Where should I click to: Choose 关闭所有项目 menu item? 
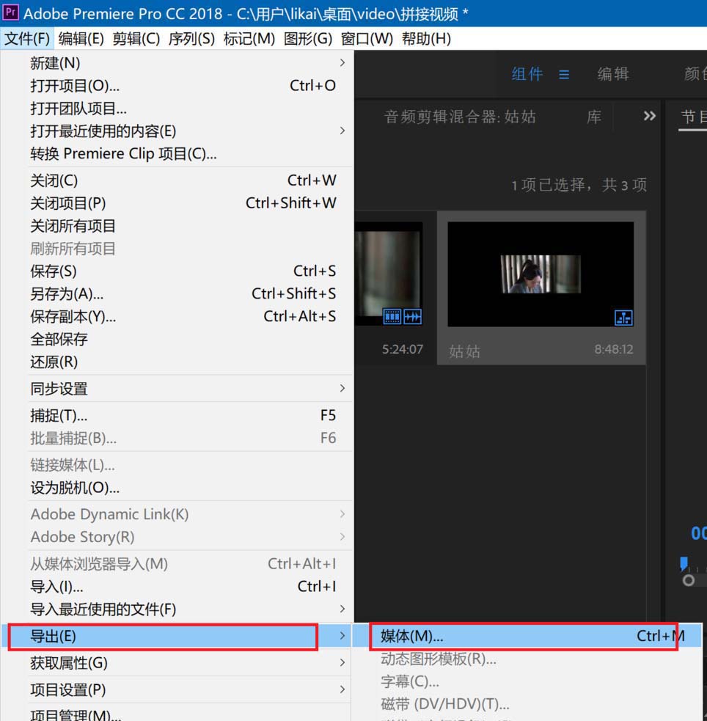coord(177,226)
